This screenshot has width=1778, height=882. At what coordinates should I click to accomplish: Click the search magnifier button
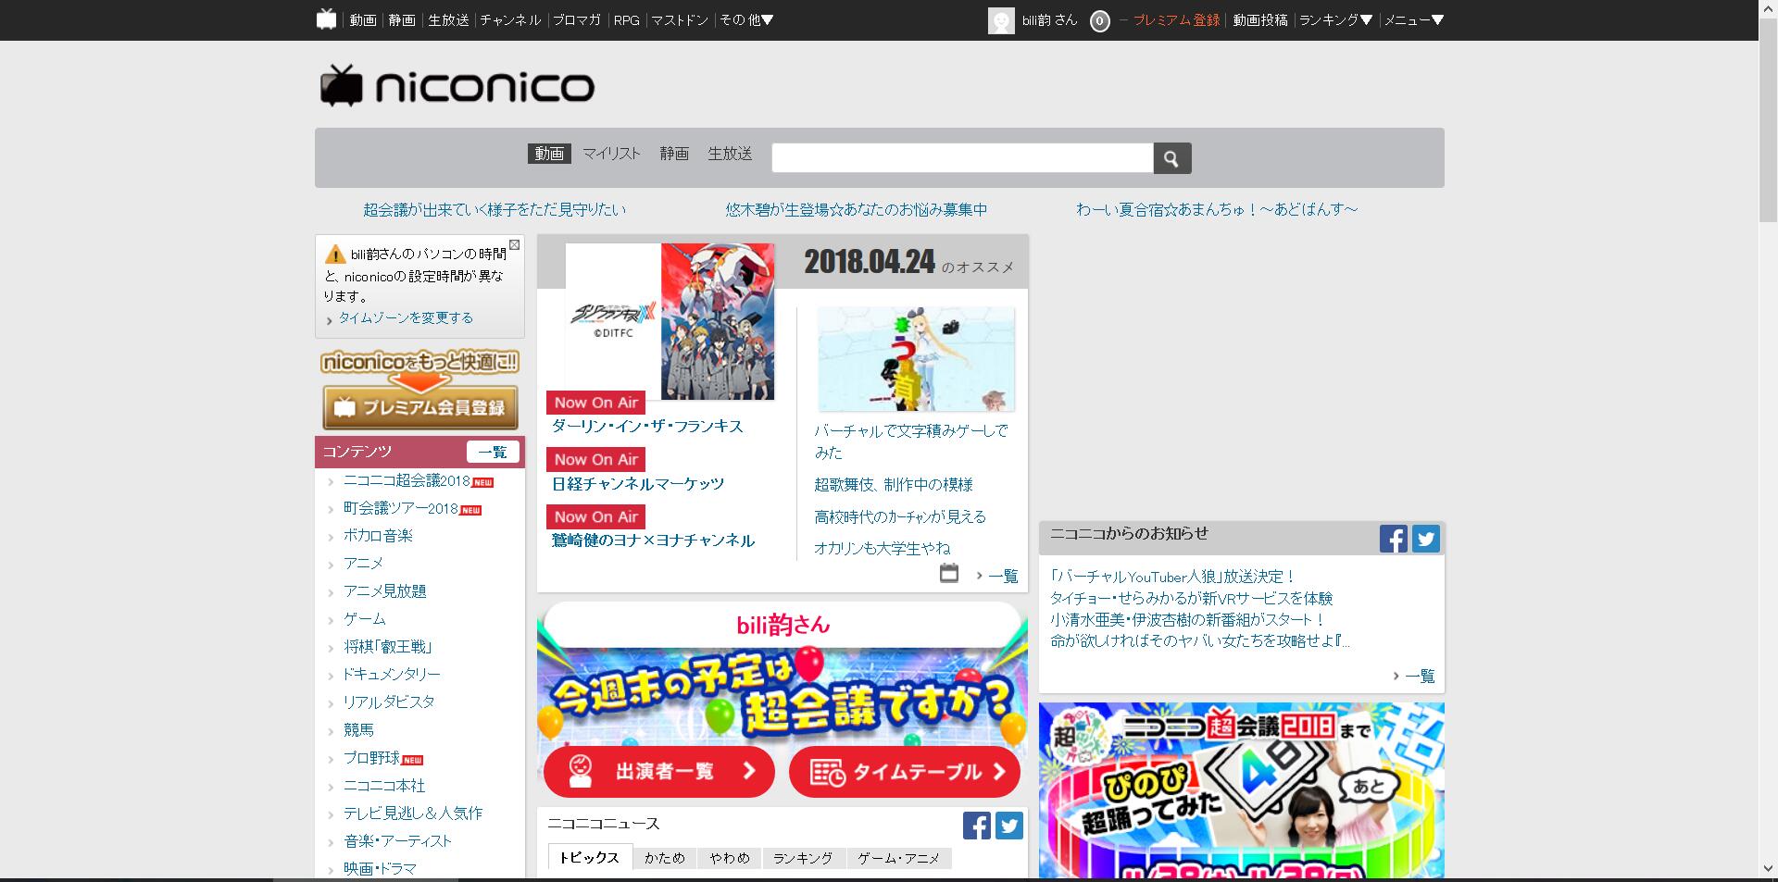tap(1171, 158)
